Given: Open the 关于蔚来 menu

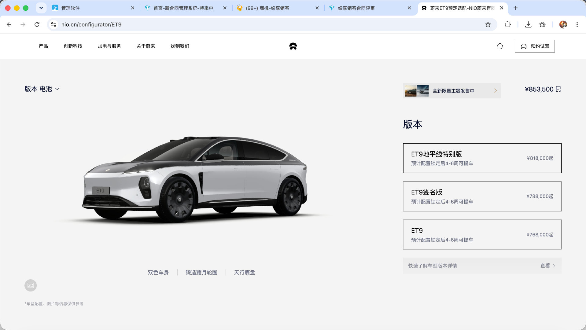Looking at the screenshot, I should click(x=146, y=46).
